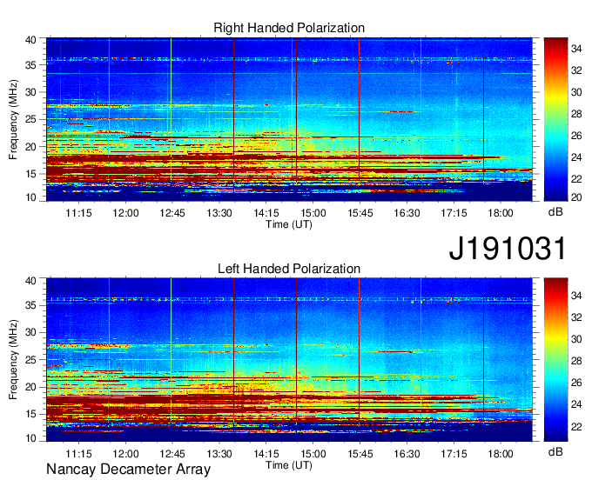The height and width of the screenshot is (480, 592).
Task: Click the dB label under Right Handed colorbar
Action: pos(555,212)
